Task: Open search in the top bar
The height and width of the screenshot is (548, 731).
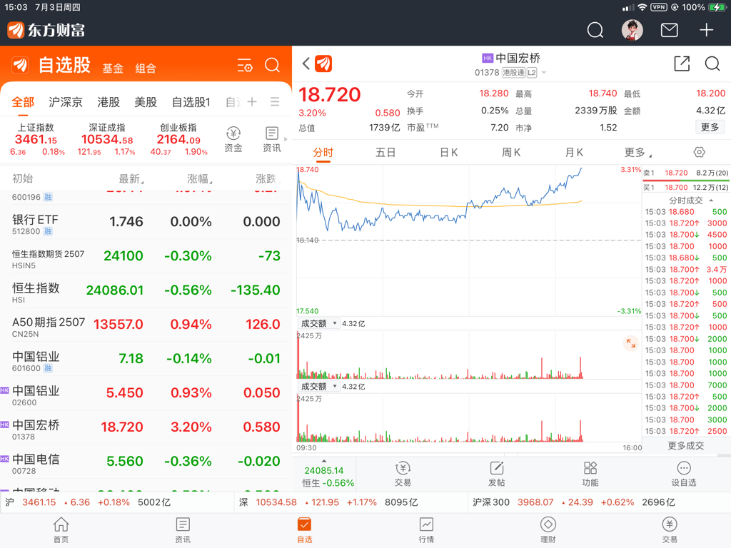Action: pyautogui.click(x=595, y=30)
